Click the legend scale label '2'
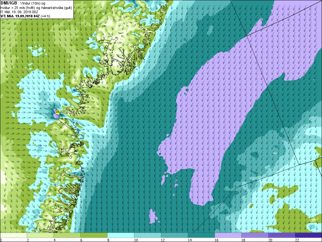 pyautogui.click(x=28, y=240)
